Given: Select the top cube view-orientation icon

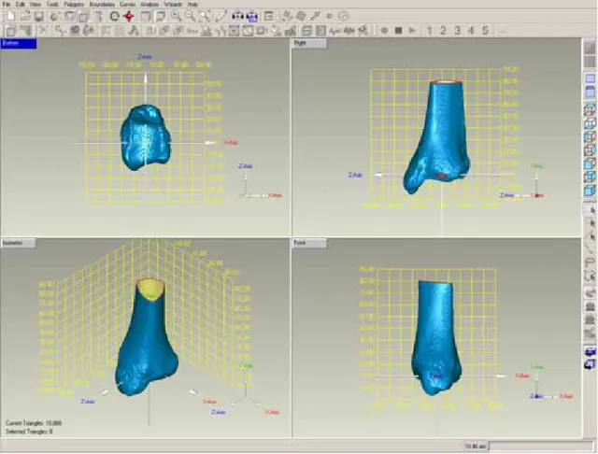Looking at the screenshot, I should click(590, 110).
